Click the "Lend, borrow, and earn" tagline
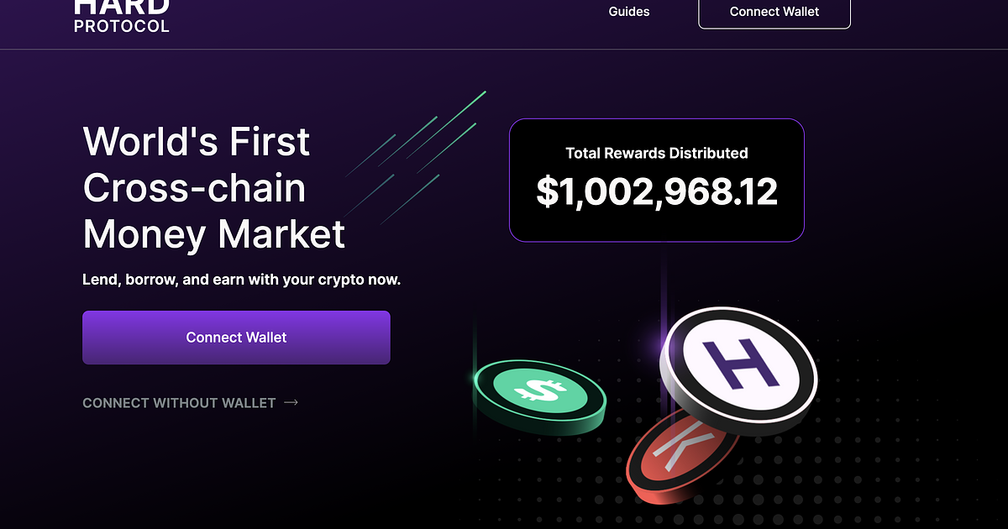Screen dimensions: 1008x529 241,280
